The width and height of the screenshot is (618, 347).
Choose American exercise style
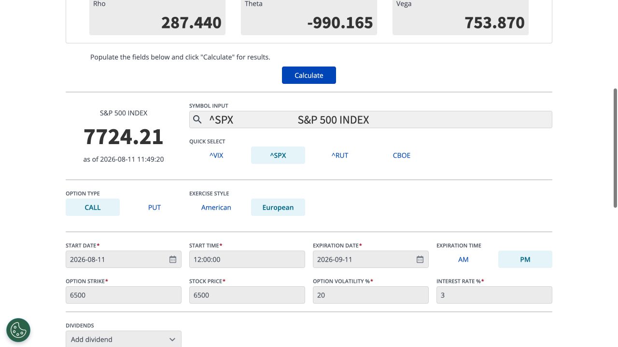point(216,207)
